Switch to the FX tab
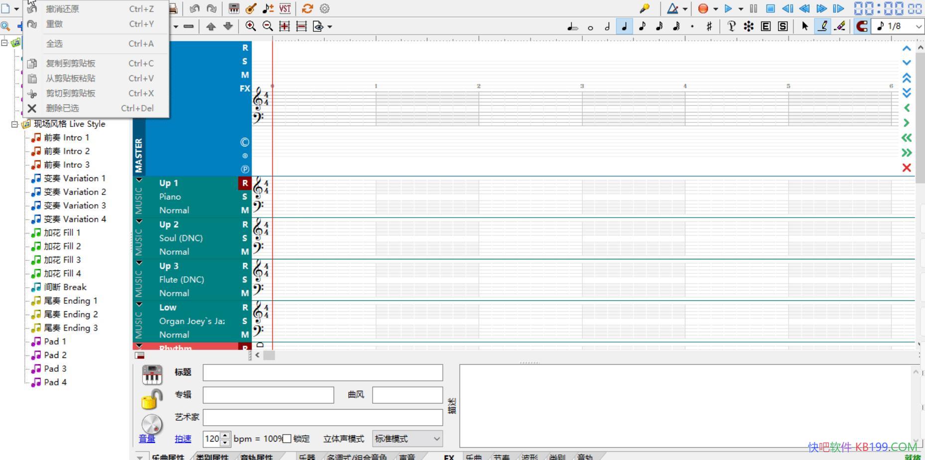This screenshot has height=460, width=925. [x=449, y=457]
